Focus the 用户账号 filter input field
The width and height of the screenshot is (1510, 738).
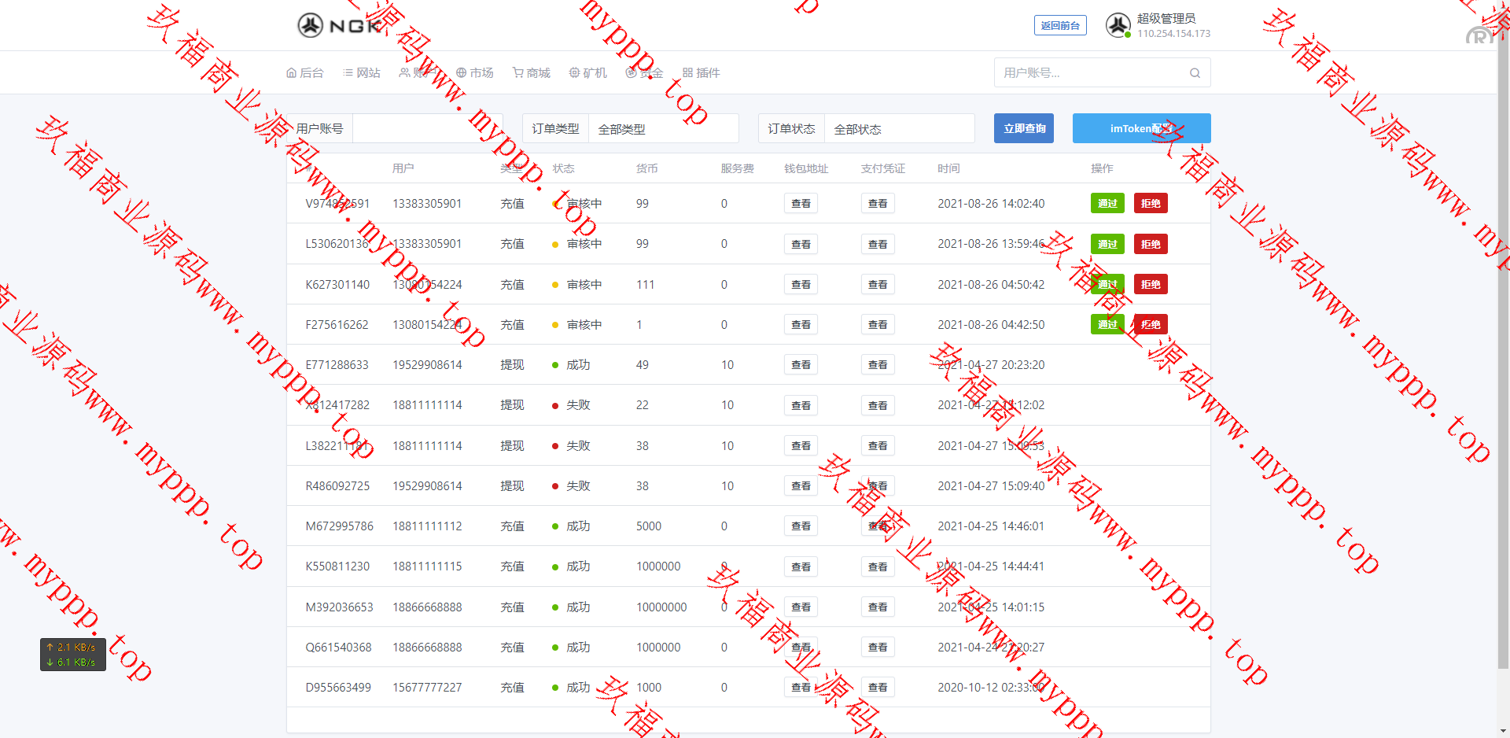417,129
